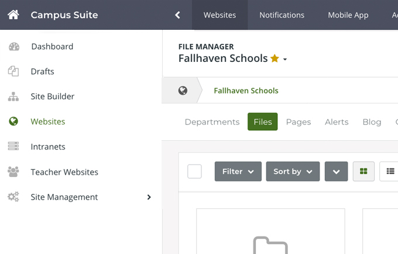398x254 pixels.
Task: Switch to the Pages tab
Action: pyautogui.click(x=298, y=122)
